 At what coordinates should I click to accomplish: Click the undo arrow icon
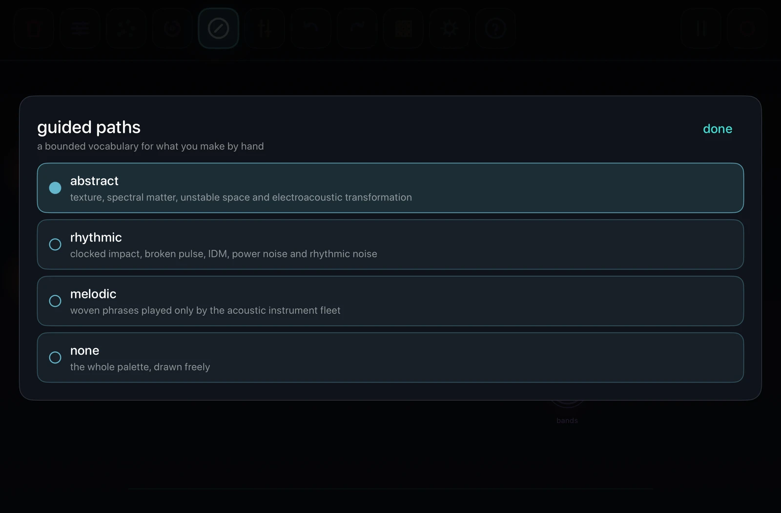point(311,28)
